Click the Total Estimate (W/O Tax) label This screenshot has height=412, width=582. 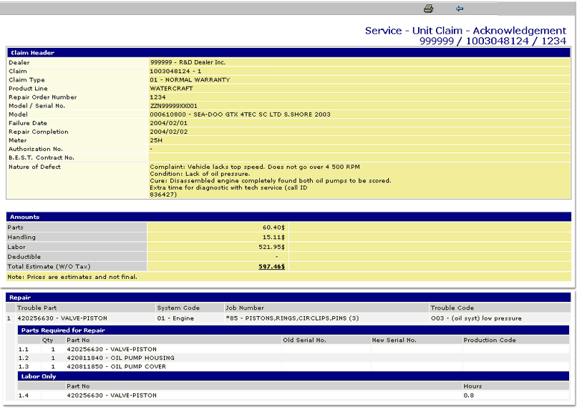(x=49, y=267)
